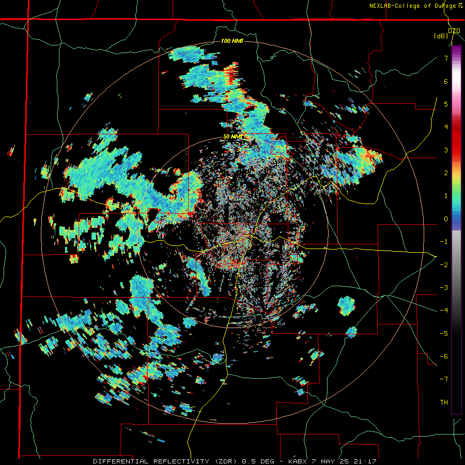The height and width of the screenshot is (465, 465).
Task: Click the TH threshold label on legend
Action: pos(444,402)
